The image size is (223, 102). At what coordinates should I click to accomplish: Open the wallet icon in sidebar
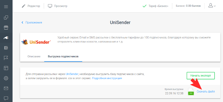click(x=6, y=48)
